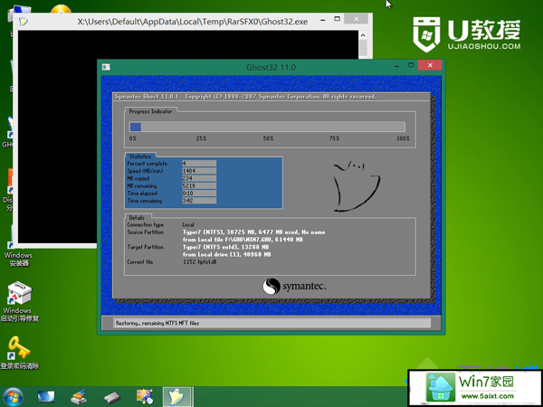Click the Target Partition label

pos(146,247)
